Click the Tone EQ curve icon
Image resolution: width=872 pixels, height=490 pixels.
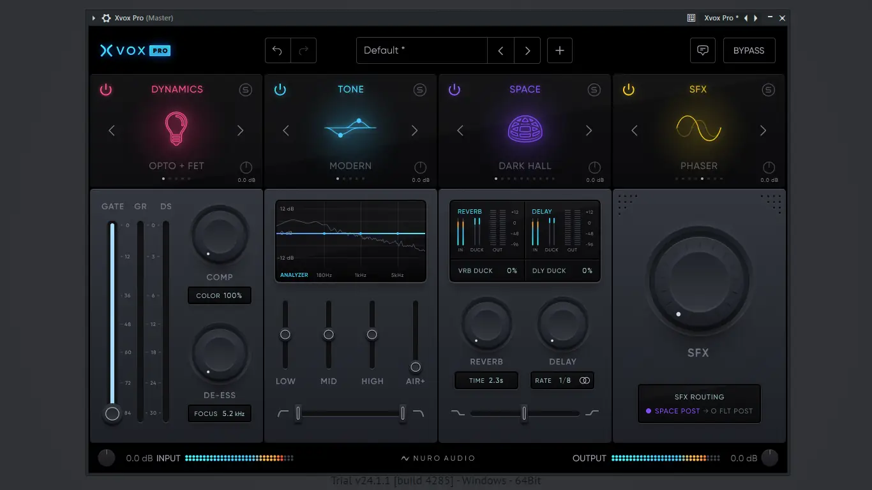[x=350, y=128]
